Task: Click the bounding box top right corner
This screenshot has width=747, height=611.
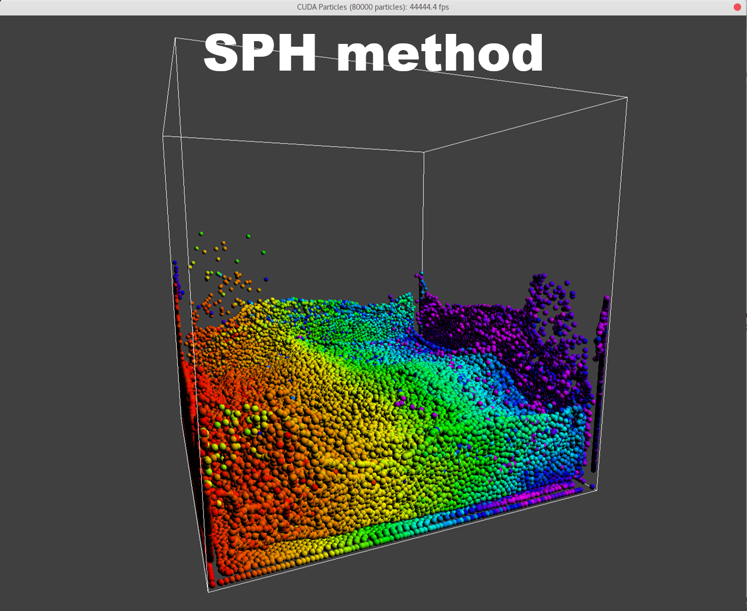Action: tap(627, 98)
